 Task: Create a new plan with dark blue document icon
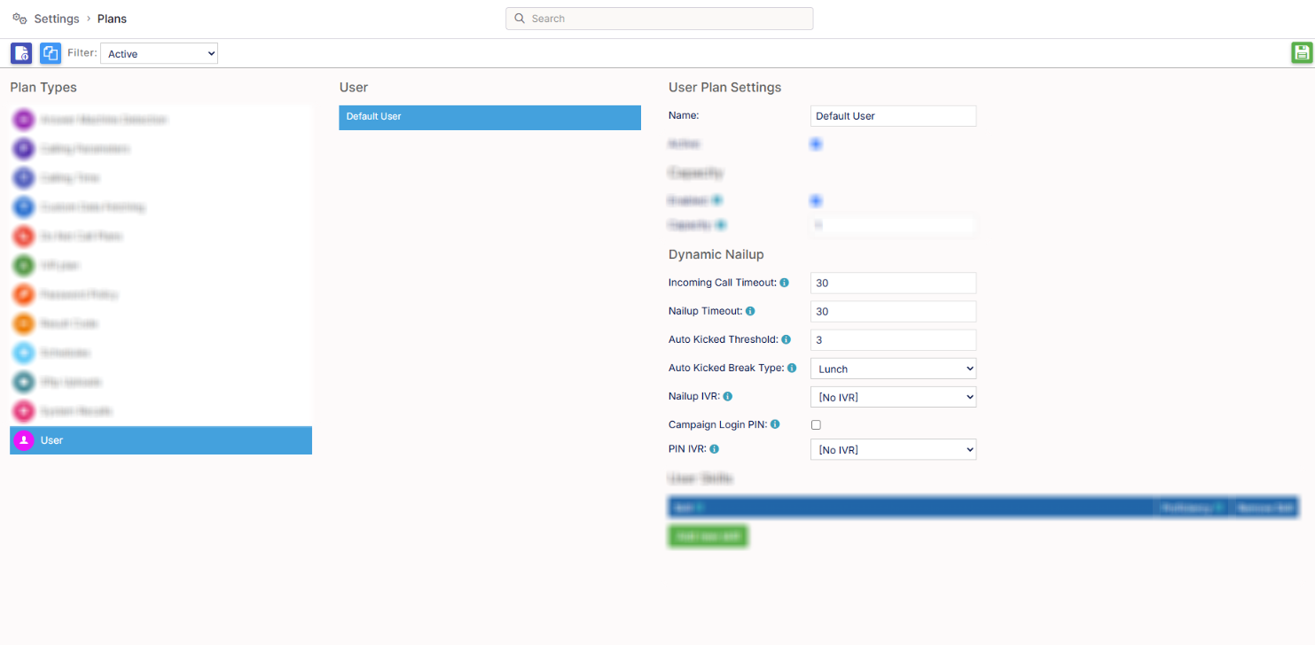(x=21, y=53)
